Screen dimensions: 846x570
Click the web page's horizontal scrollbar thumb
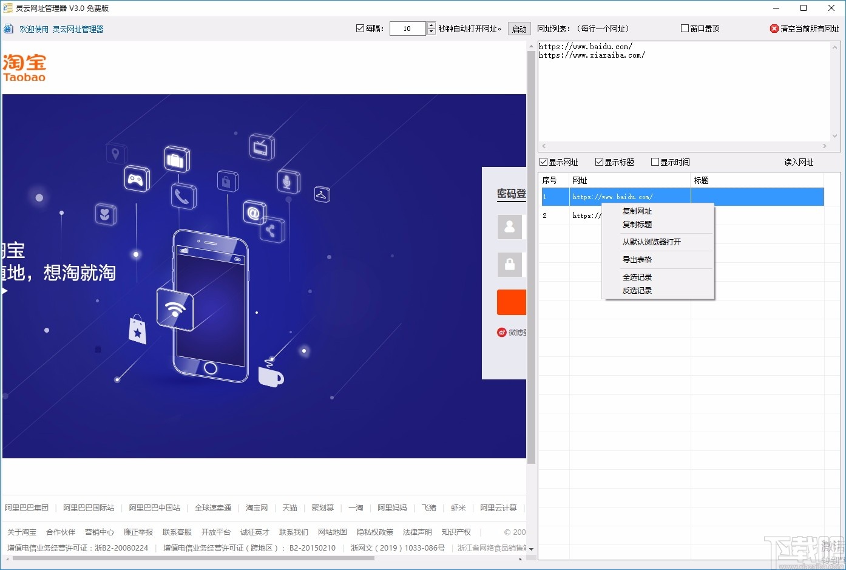point(193,558)
